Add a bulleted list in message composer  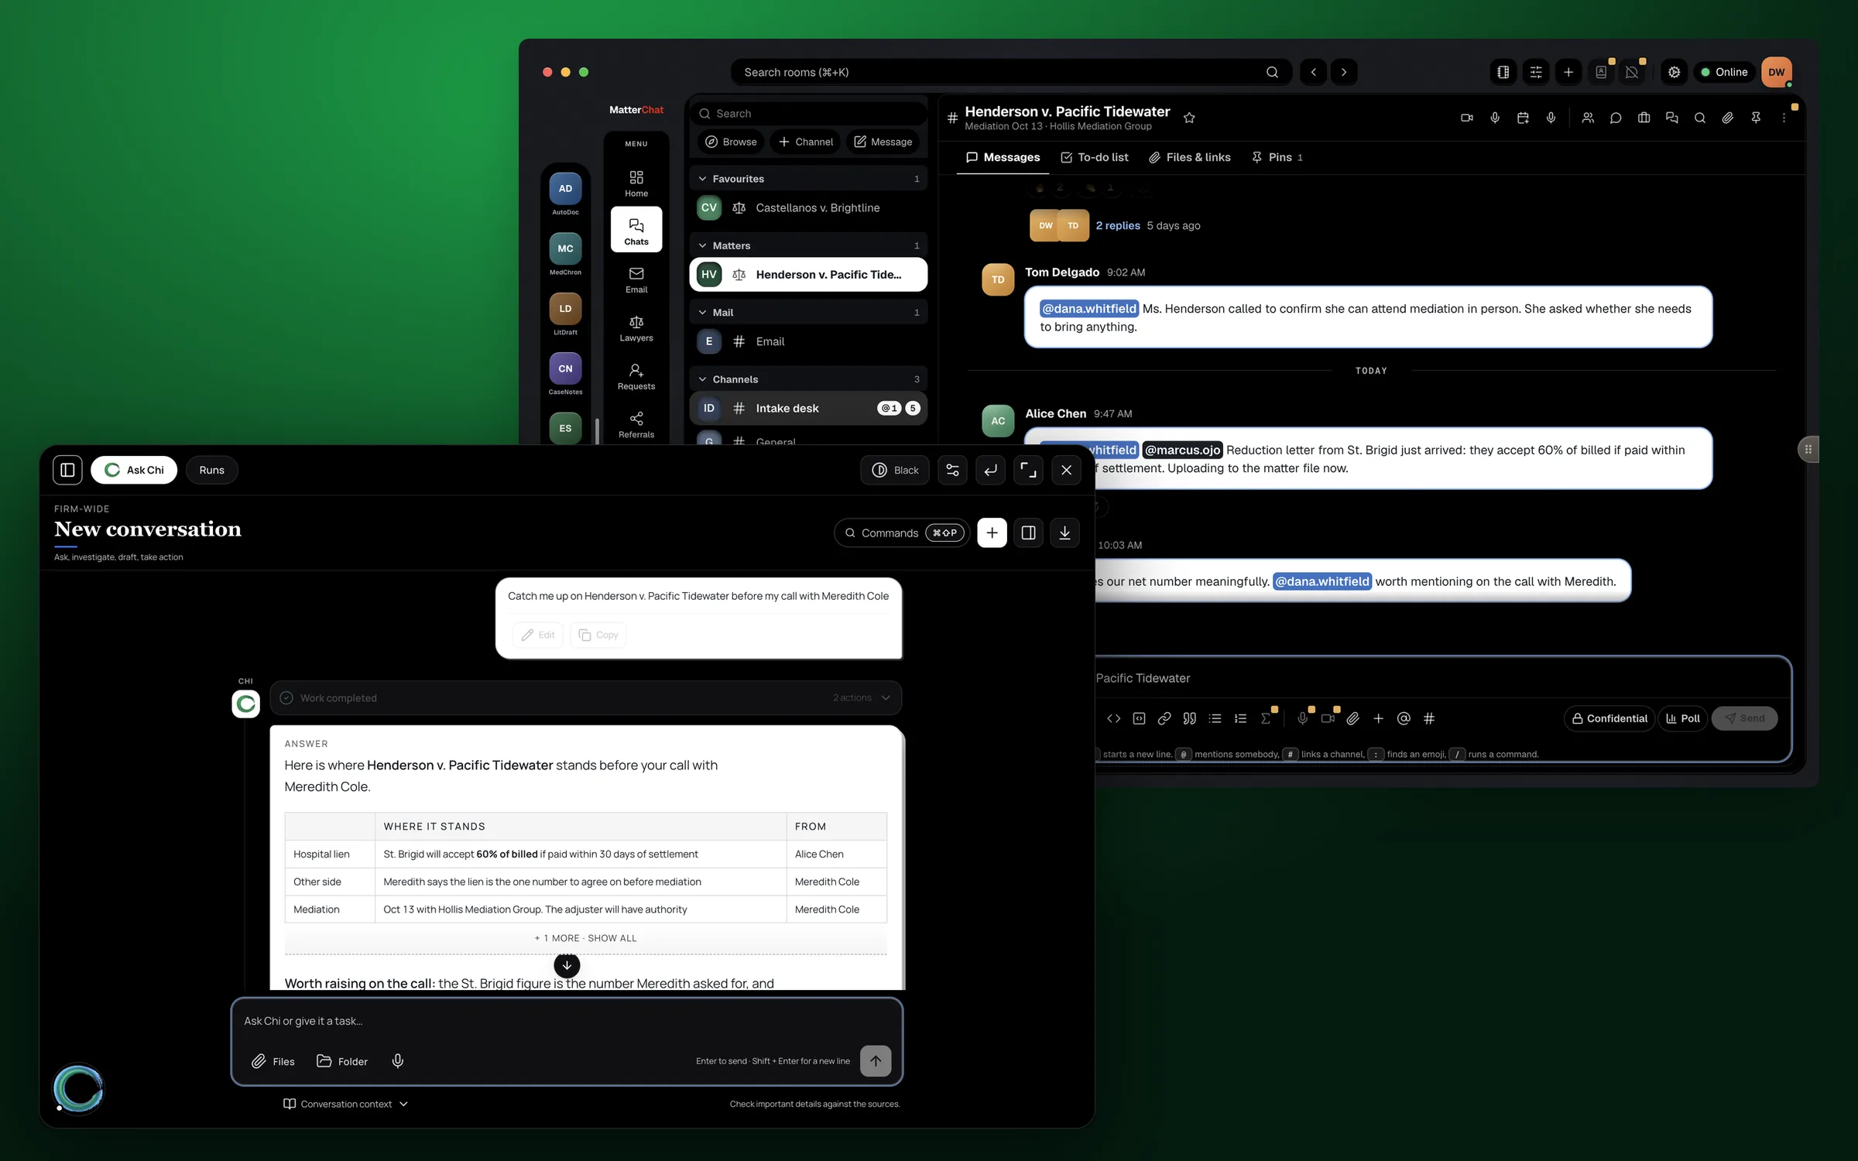pyautogui.click(x=1215, y=718)
